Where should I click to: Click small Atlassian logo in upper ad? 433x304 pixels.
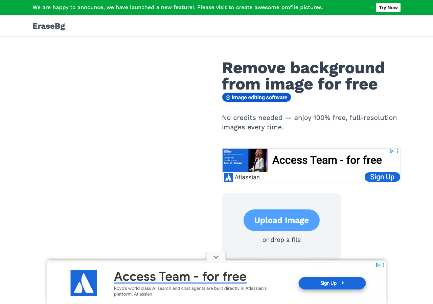tap(228, 177)
